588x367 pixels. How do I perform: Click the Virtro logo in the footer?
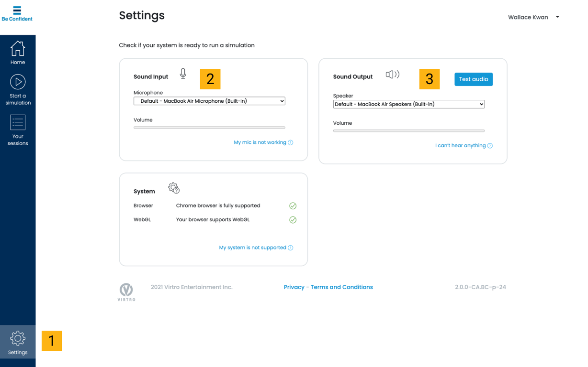click(x=126, y=291)
